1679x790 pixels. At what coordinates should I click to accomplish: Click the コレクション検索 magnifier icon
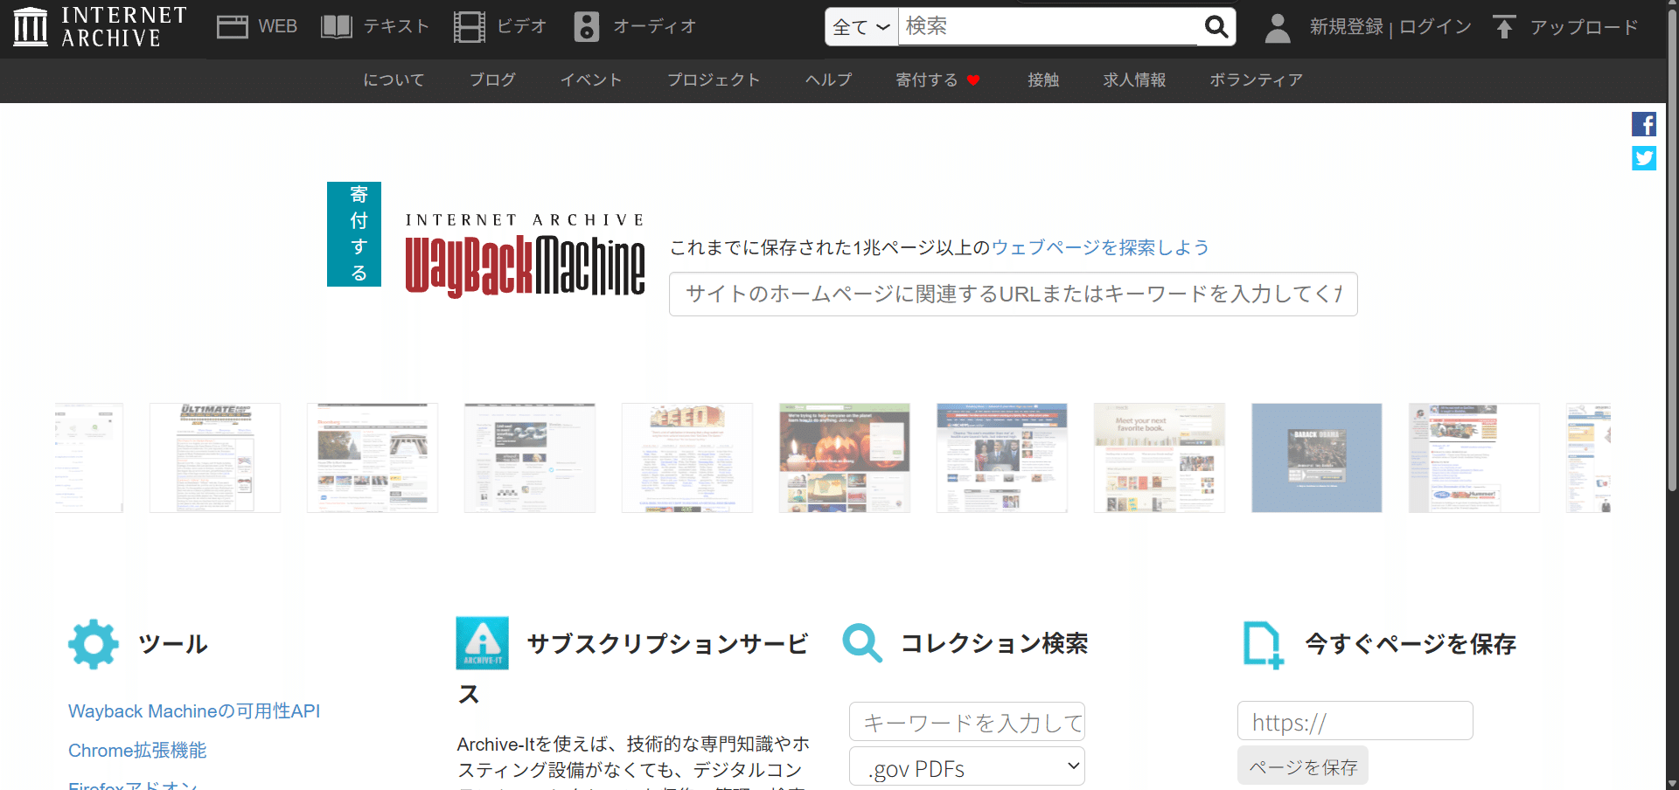[x=862, y=643]
